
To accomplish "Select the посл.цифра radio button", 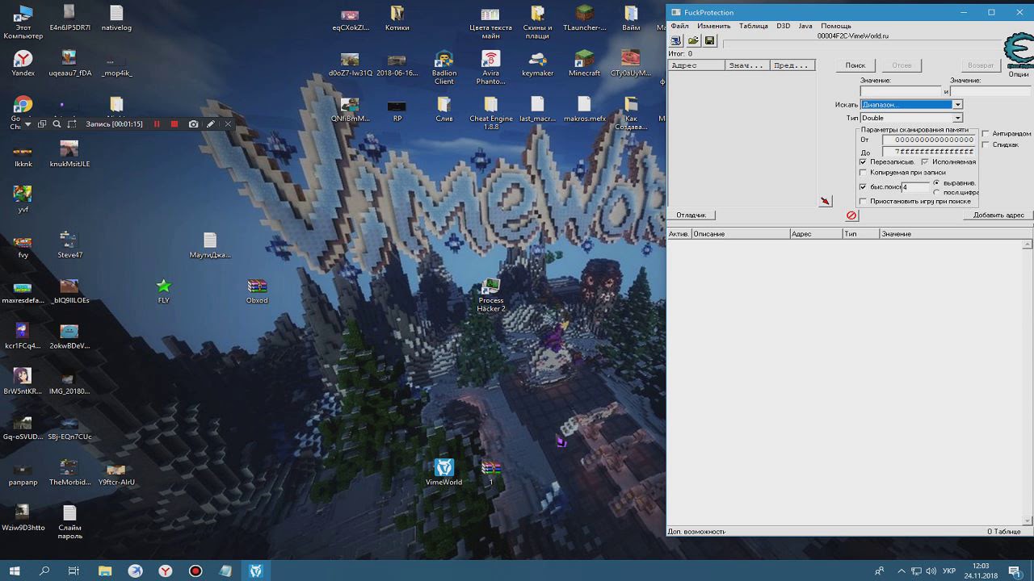I will pos(936,193).
